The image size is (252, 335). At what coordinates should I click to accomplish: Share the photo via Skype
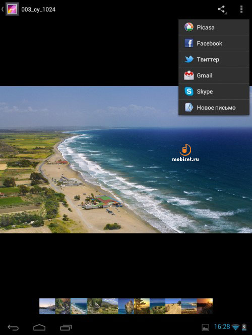[x=214, y=92]
